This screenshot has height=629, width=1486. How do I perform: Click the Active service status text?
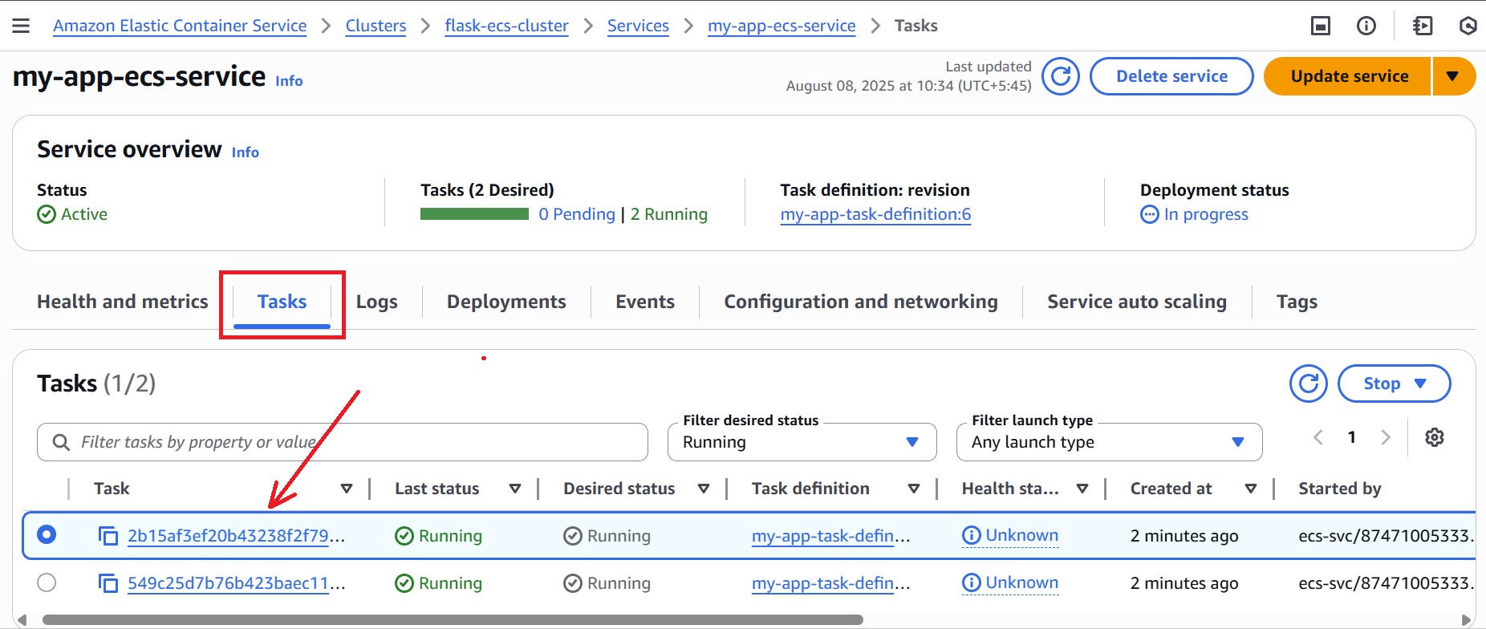pyautogui.click(x=84, y=214)
